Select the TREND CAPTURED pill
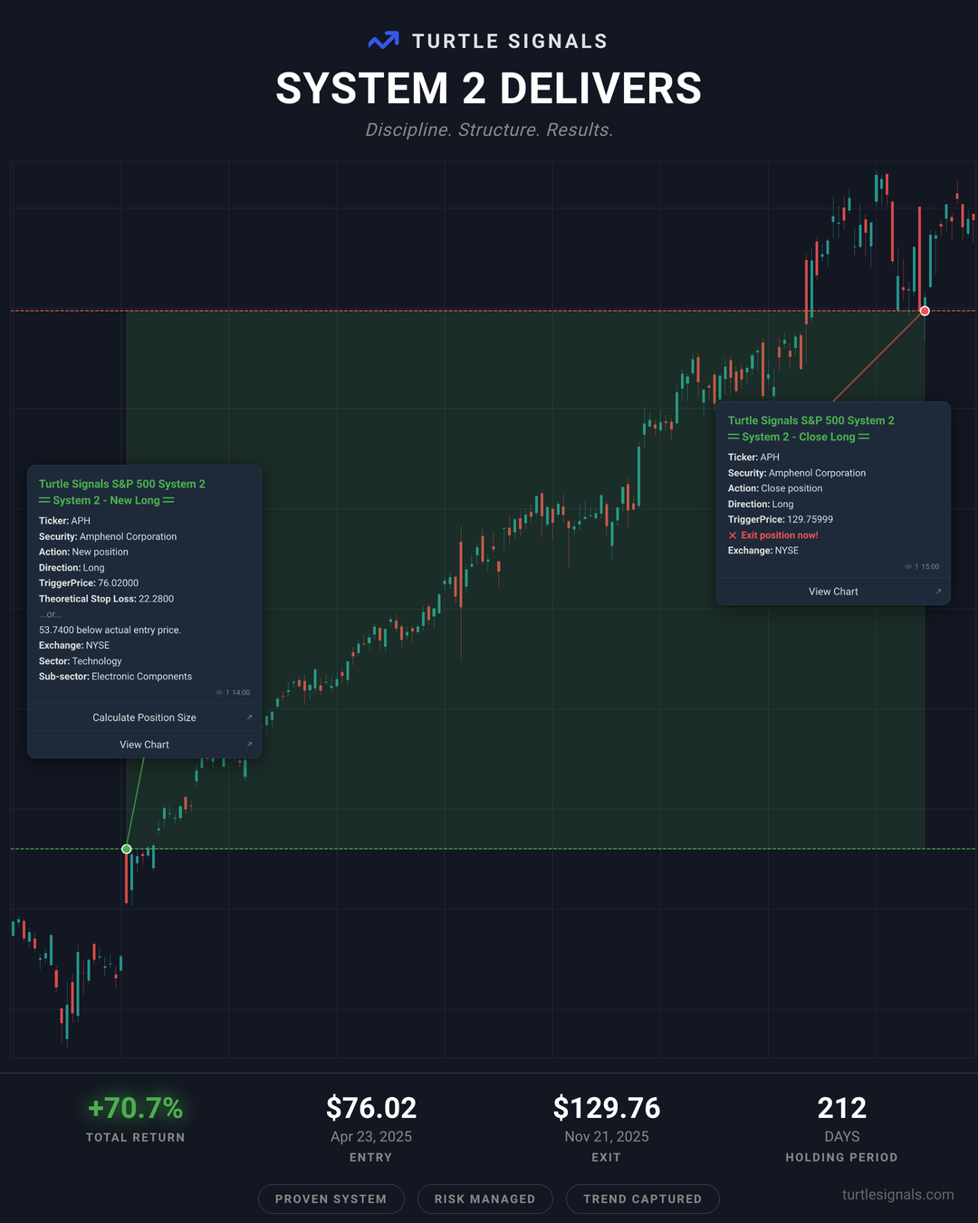Viewport: 978px width, 1223px height. coord(642,1199)
